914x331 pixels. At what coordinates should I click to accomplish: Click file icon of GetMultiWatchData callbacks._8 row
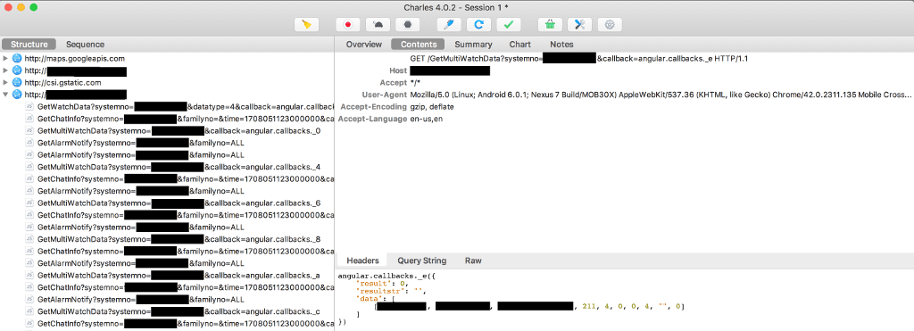pyautogui.click(x=29, y=239)
